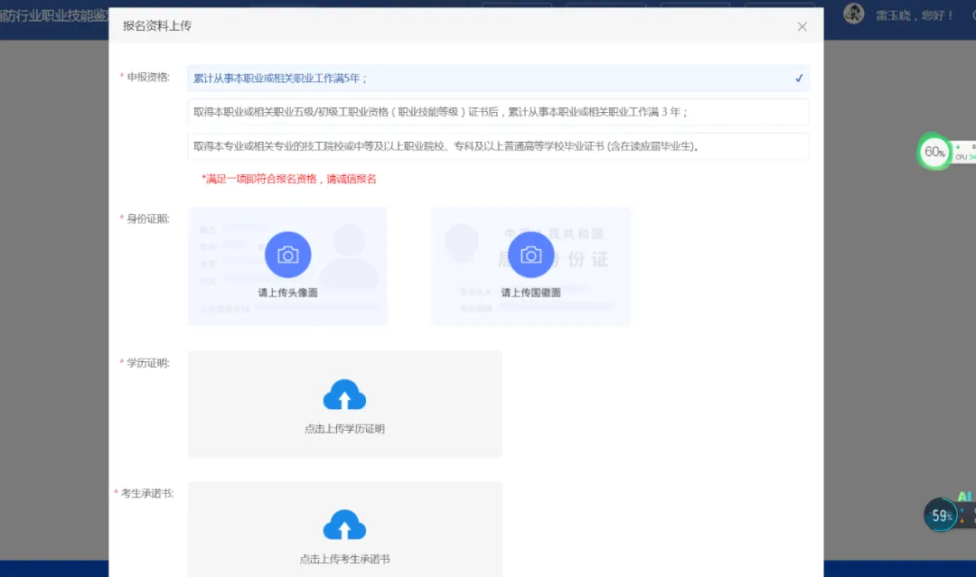Click the cloud upload icon for 考生承诺书
Image resolution: width=976 pixels, height=577 pixels.
coord(344,524)
